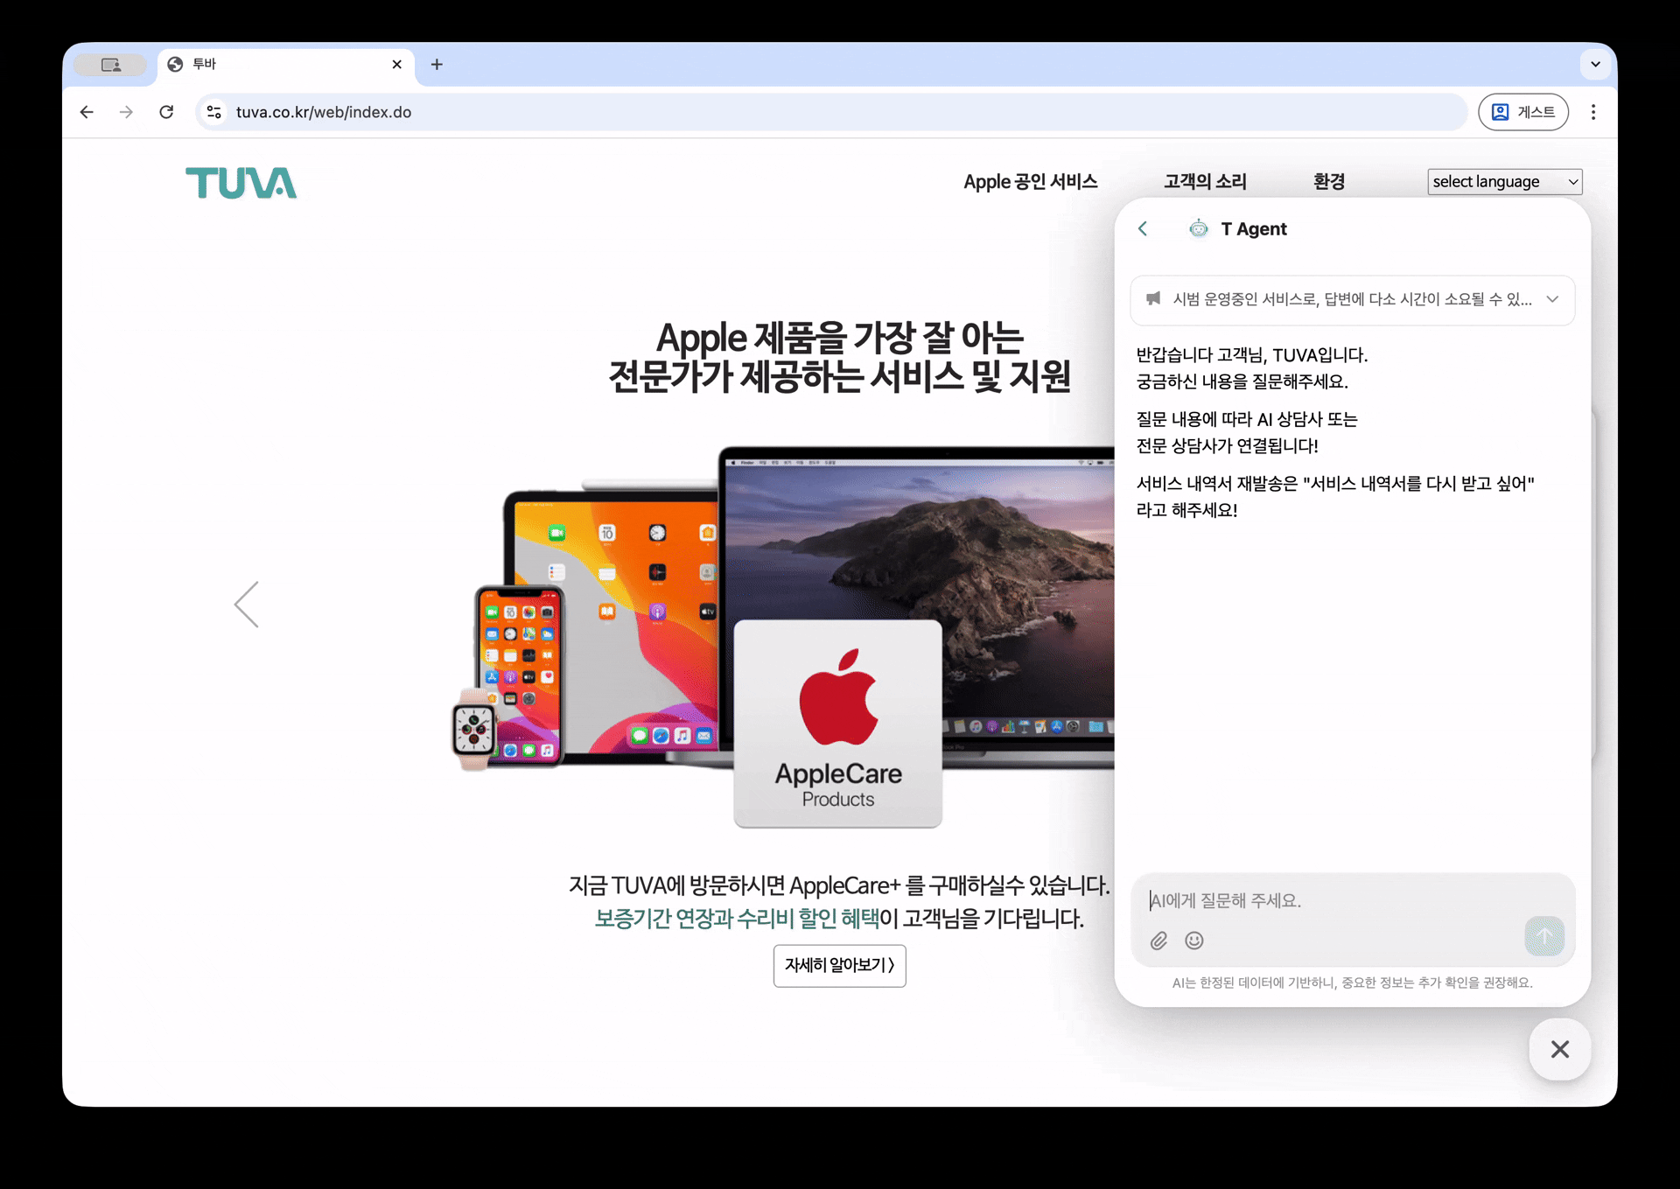
Task: Click the 자세히 알아보기 button
Action: click(x=839, y=965)
